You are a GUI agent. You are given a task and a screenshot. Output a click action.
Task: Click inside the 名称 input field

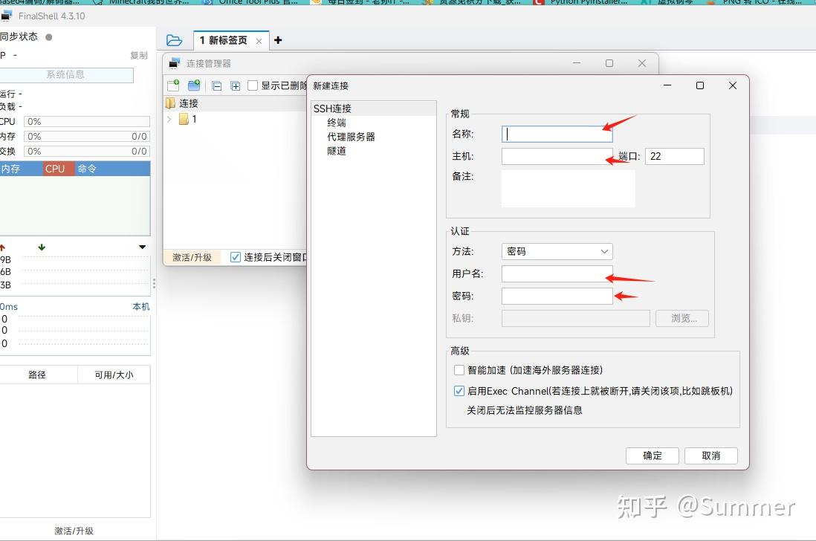(556, 134)
